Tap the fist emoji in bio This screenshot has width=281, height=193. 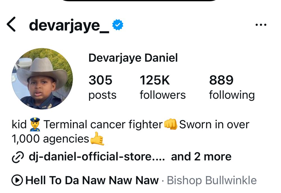pos(171,124)
